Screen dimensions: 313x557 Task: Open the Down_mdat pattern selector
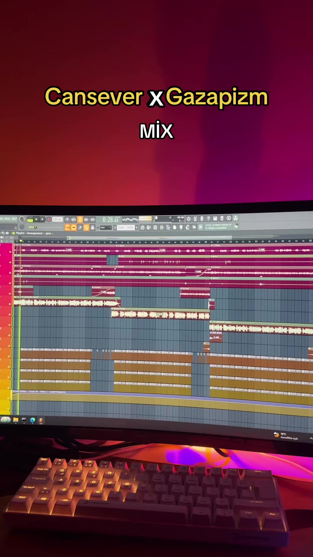126,227
